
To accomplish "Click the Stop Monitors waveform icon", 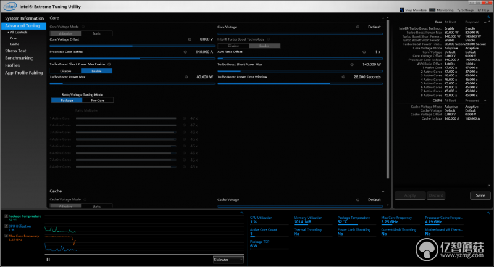I will click(402, 10).
